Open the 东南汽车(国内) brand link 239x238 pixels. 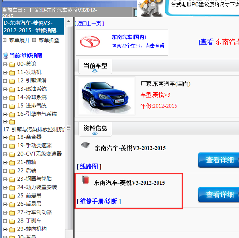(x=129, y=37)
